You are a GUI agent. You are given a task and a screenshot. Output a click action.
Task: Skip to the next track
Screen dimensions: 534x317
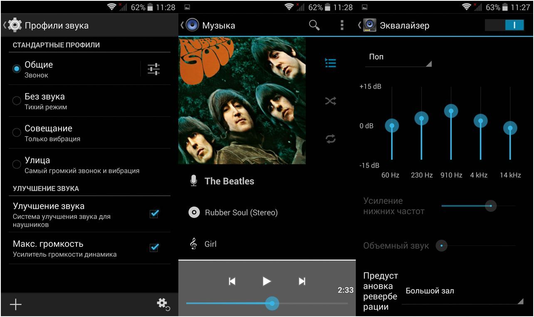[x=302, y=281]
